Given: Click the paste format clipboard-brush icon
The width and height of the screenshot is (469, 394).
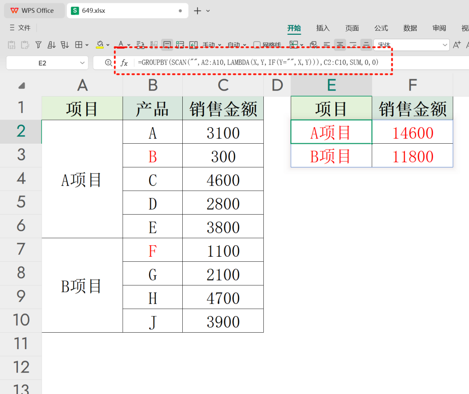Looking at the screenshot, I should [25, 45].
